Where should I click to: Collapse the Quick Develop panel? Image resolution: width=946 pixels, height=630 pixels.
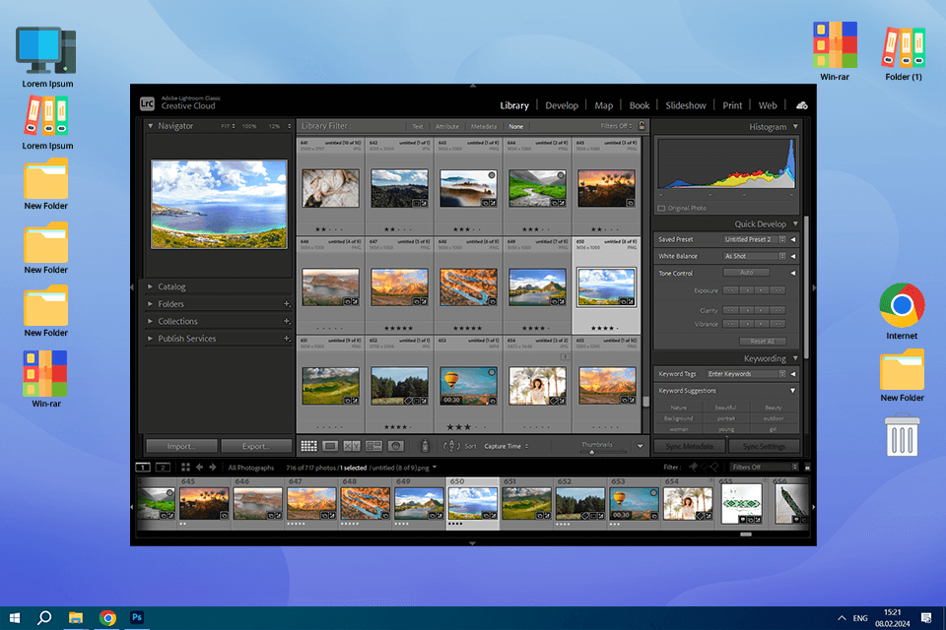(795, 223)
